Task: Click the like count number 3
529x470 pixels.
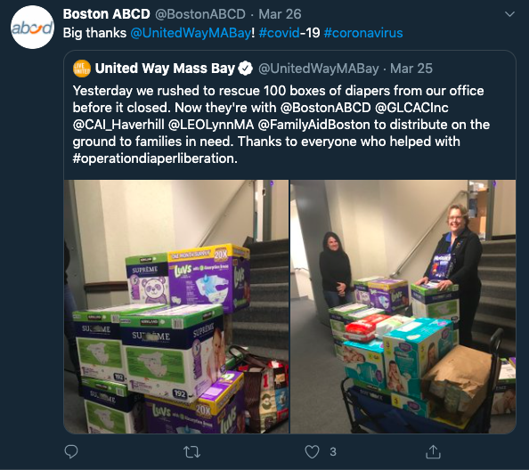Action: pos(333,452)
